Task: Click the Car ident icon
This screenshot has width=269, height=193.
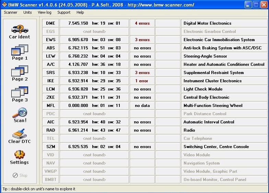Action: tap(20, 29)
